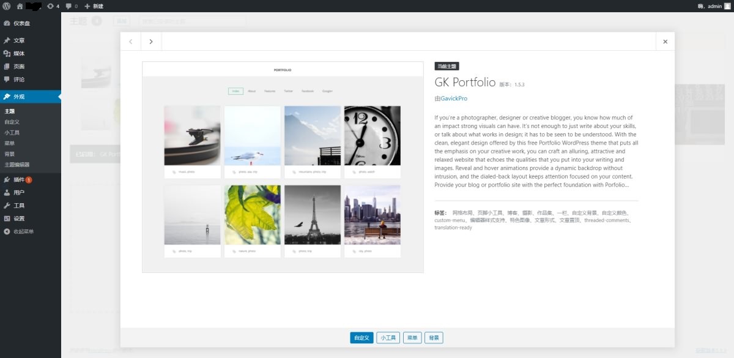Open the comments bubble in the admin bar
The image size is (734, 358).
[72, 6]
